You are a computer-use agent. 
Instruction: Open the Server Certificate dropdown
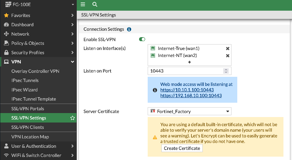click(x=189, y=112)
